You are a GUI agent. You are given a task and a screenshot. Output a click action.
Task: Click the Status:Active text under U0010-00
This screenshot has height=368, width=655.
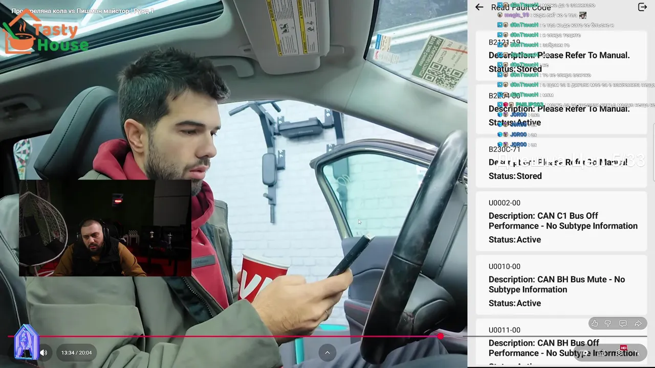click(514, 303)
